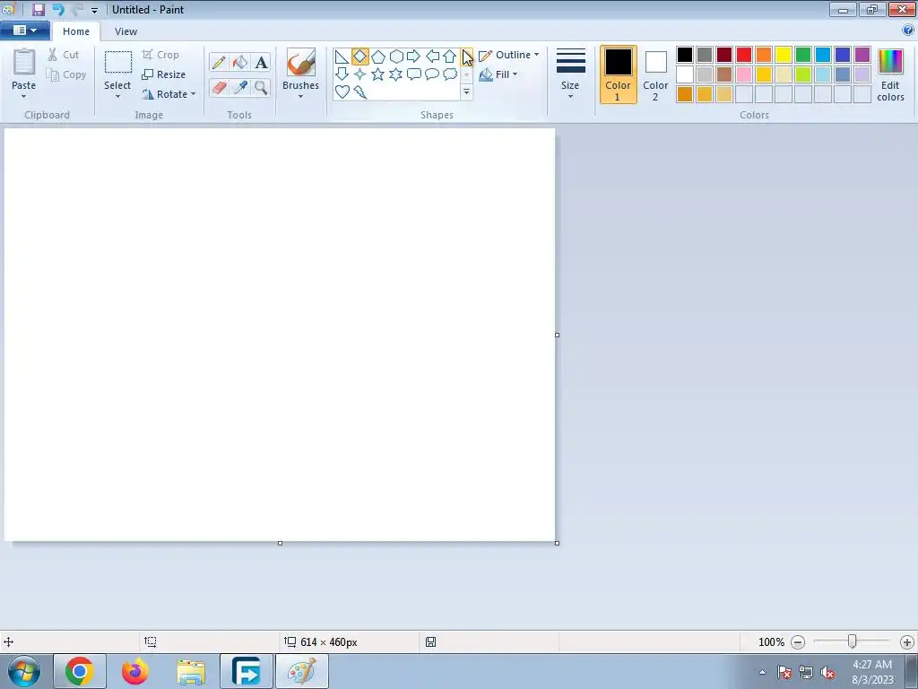This screenshot has height=689, width=918.
Task: Select the Pencil tool
Action: point(219,62)
